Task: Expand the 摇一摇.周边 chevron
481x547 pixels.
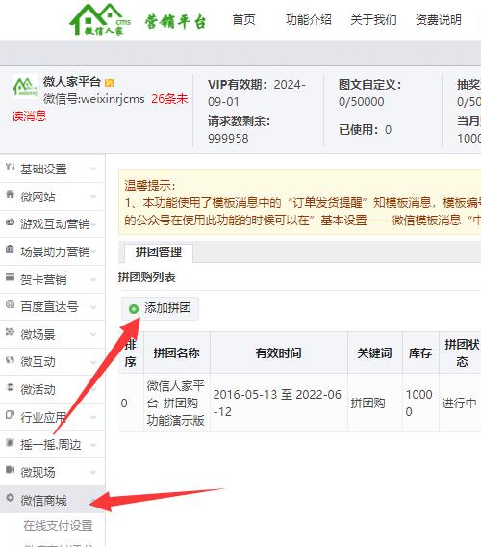Action: point(93,445)
